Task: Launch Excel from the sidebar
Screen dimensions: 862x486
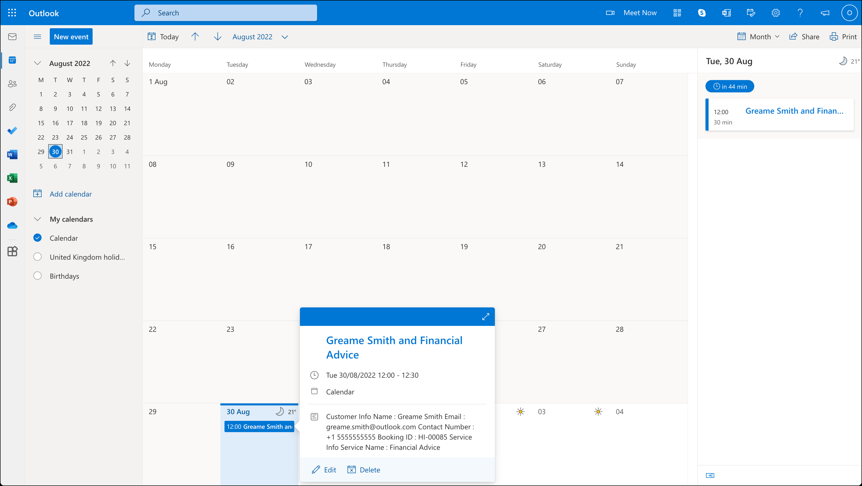Action: point(12,178)
